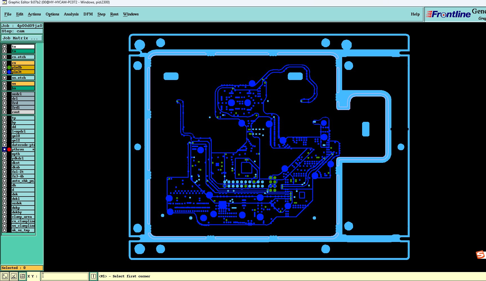The height and width of the screenshot is (281, 486).
Task: Open the Edit menu
Action: point(20,14)
